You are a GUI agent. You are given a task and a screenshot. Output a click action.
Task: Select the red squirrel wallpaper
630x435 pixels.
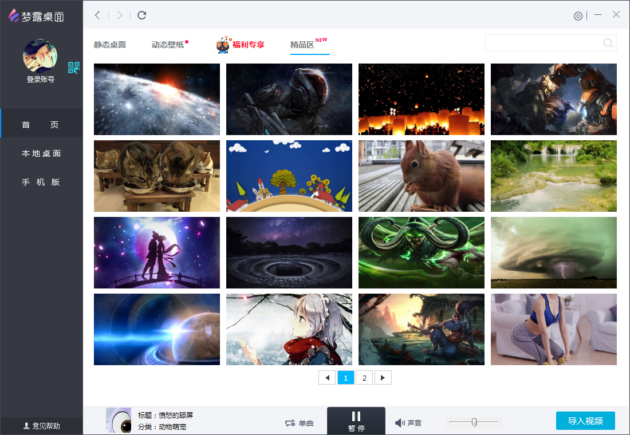tap(422, 176)
